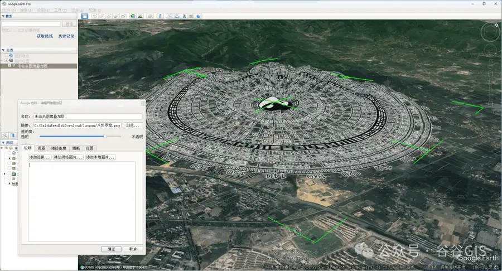Open the 文件 File menu
The image size is (502, 271).
[x=8, y=10]
